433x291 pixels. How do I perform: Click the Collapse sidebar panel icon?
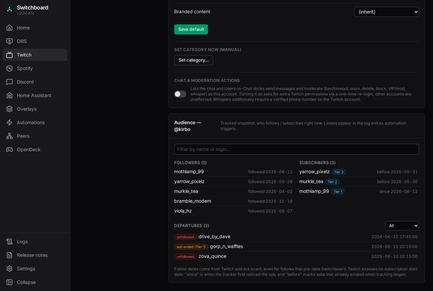[x=9, y=282]
